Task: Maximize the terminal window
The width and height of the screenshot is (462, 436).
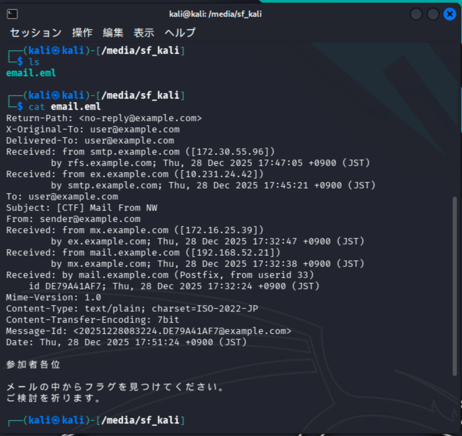Action: [433, 14]
